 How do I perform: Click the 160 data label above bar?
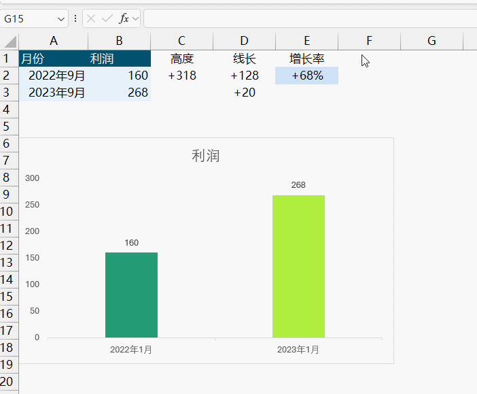coord(131,243)
